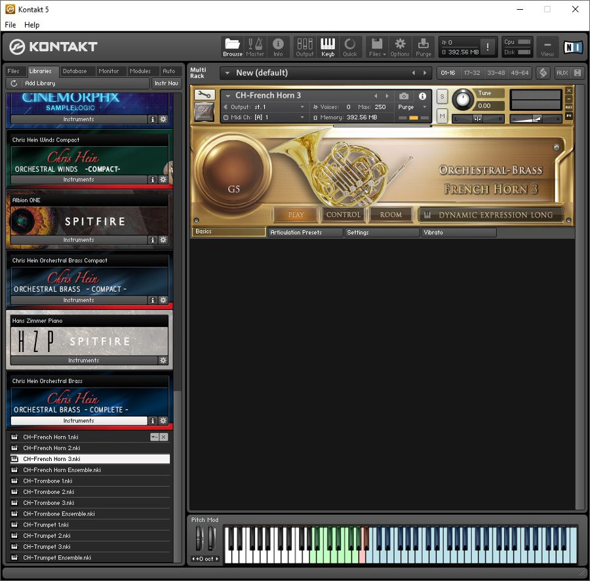The image size is (590, 581).
Task: Click the French Horn instrument thumbnail icon
Action: (x=205, y=111)
